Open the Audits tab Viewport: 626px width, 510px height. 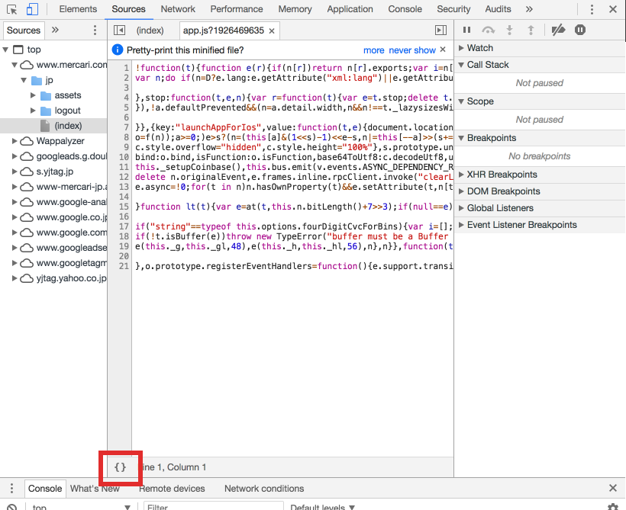[x=498, y=9]
